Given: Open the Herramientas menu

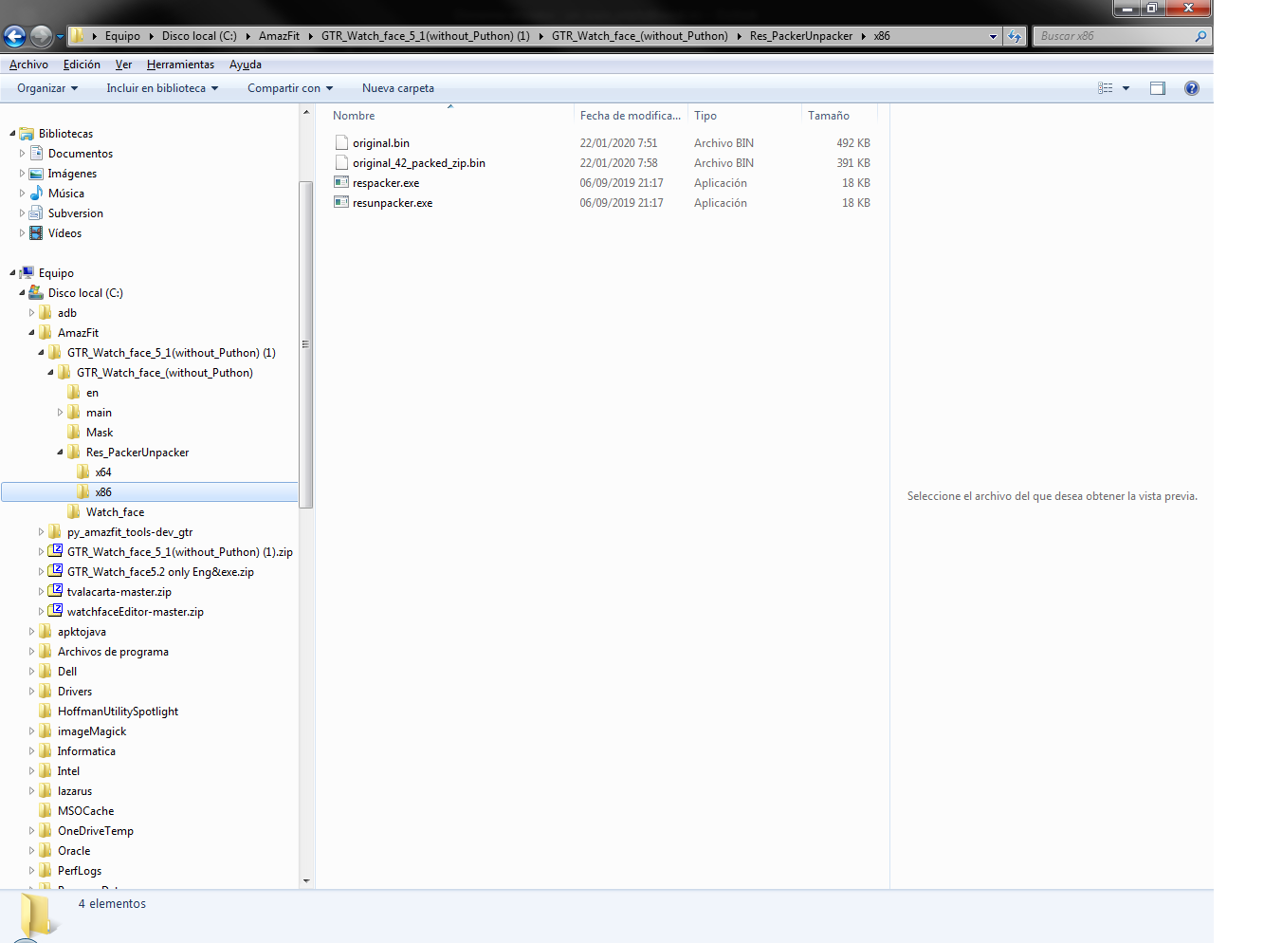Looking at the screenshot, I should 180,65.
